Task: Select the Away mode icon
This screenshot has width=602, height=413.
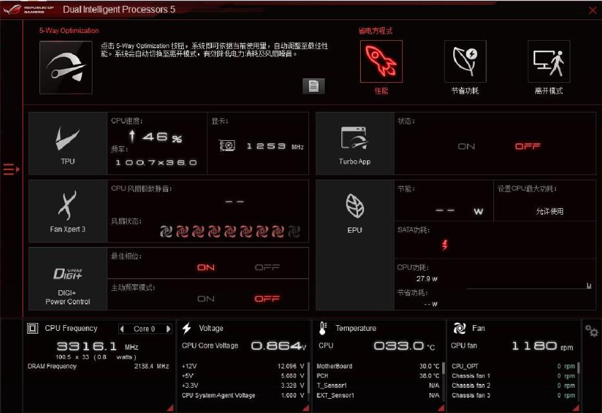Action: coord(548,62)
